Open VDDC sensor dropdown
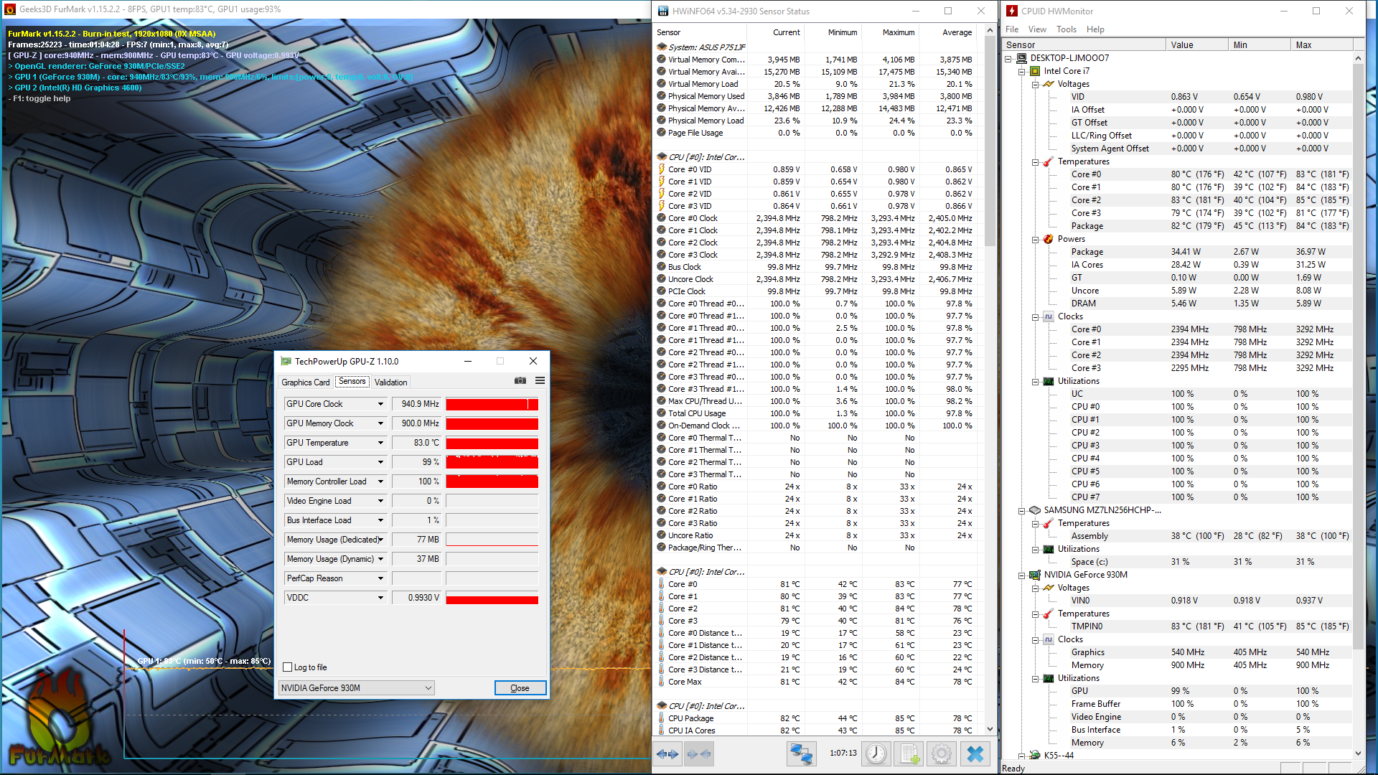1378x775 pixels. tap(381, 598)
